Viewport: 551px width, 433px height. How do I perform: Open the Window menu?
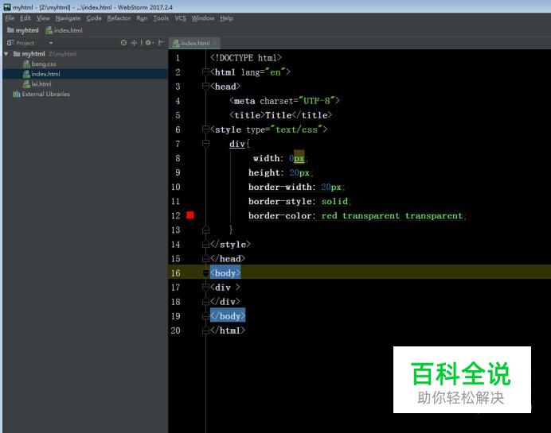[203, 18]
